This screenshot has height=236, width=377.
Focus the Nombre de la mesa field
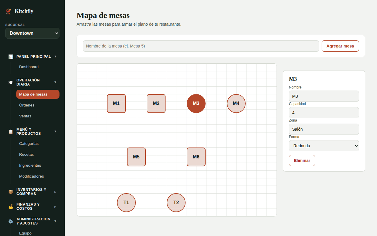(201, 46)
